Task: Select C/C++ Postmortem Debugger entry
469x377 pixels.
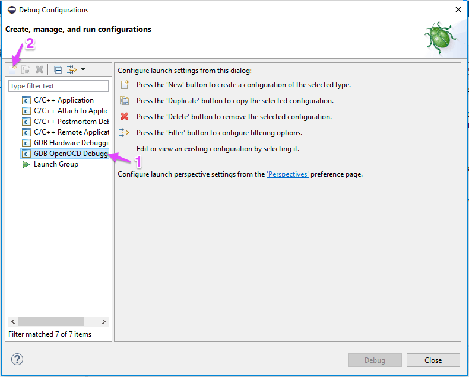Action: 65,122
